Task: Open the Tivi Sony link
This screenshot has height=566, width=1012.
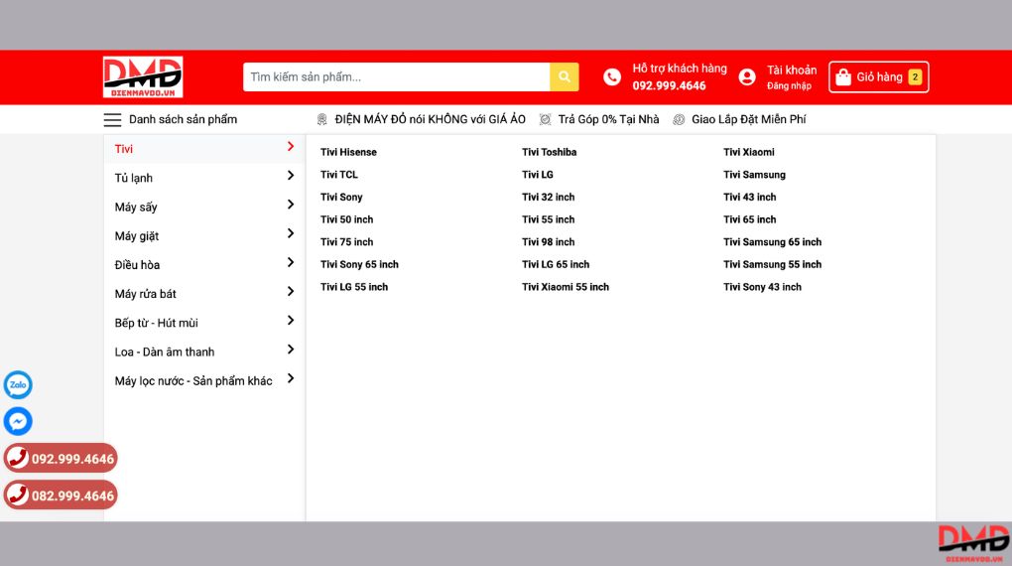Action: 341,197
